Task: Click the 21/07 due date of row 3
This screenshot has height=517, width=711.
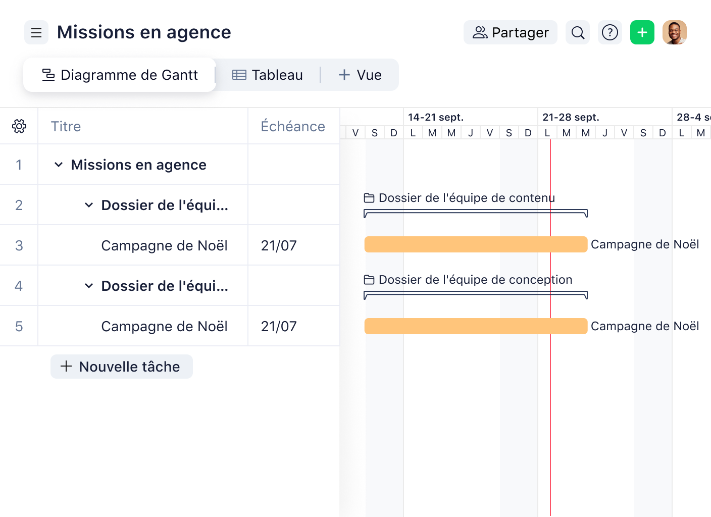Action: point(278,245)
